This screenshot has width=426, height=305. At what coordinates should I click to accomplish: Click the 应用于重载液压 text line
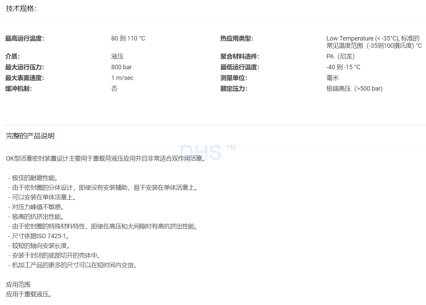(x=29, y=294)
